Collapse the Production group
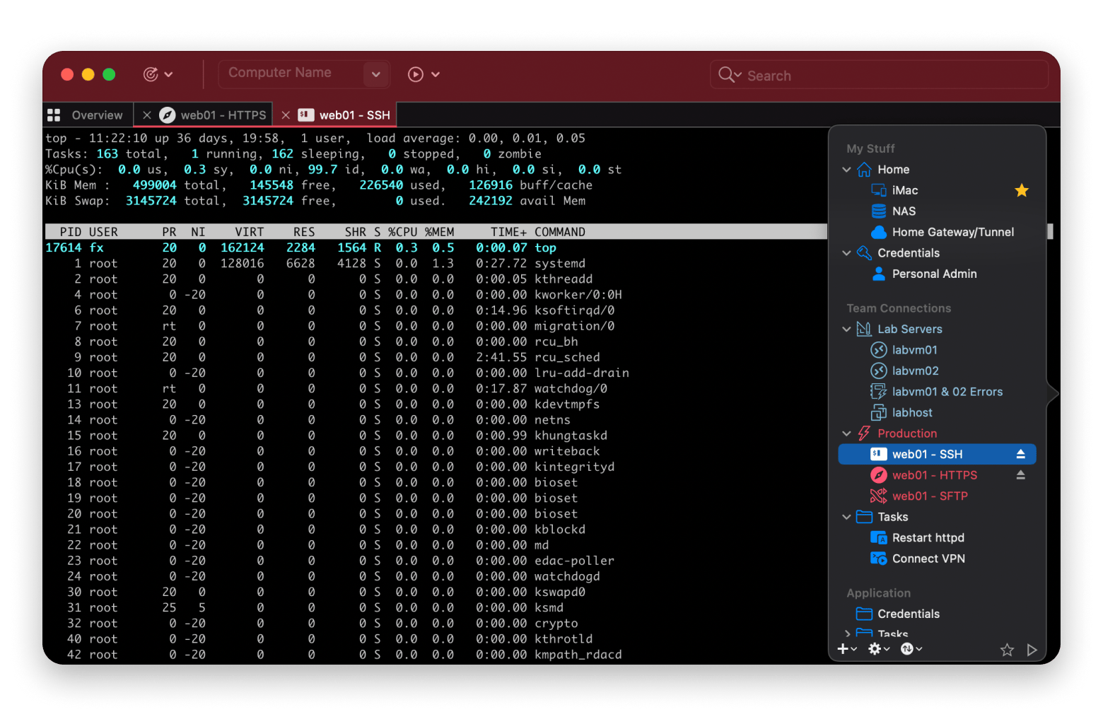The width and height of the screenshot is (1103, 724). (846, 433)
